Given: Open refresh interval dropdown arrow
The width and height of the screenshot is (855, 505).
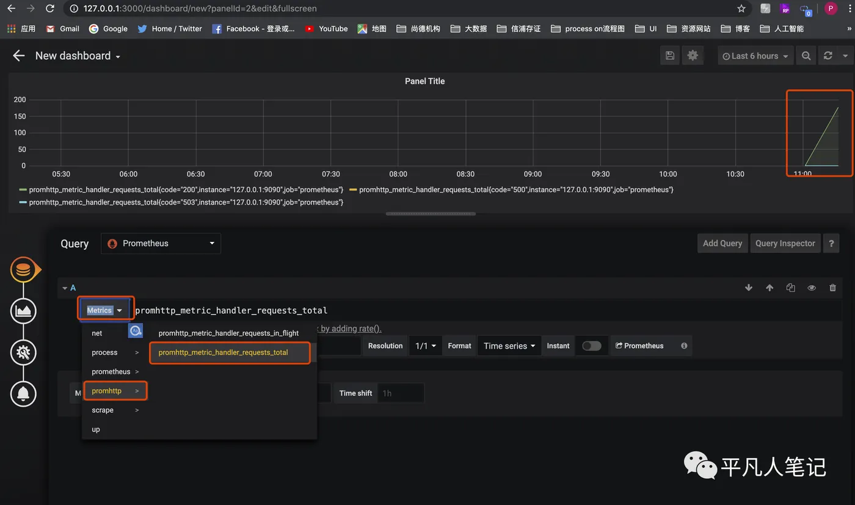Looking at the screenshot, I should (x=845, y=56).
